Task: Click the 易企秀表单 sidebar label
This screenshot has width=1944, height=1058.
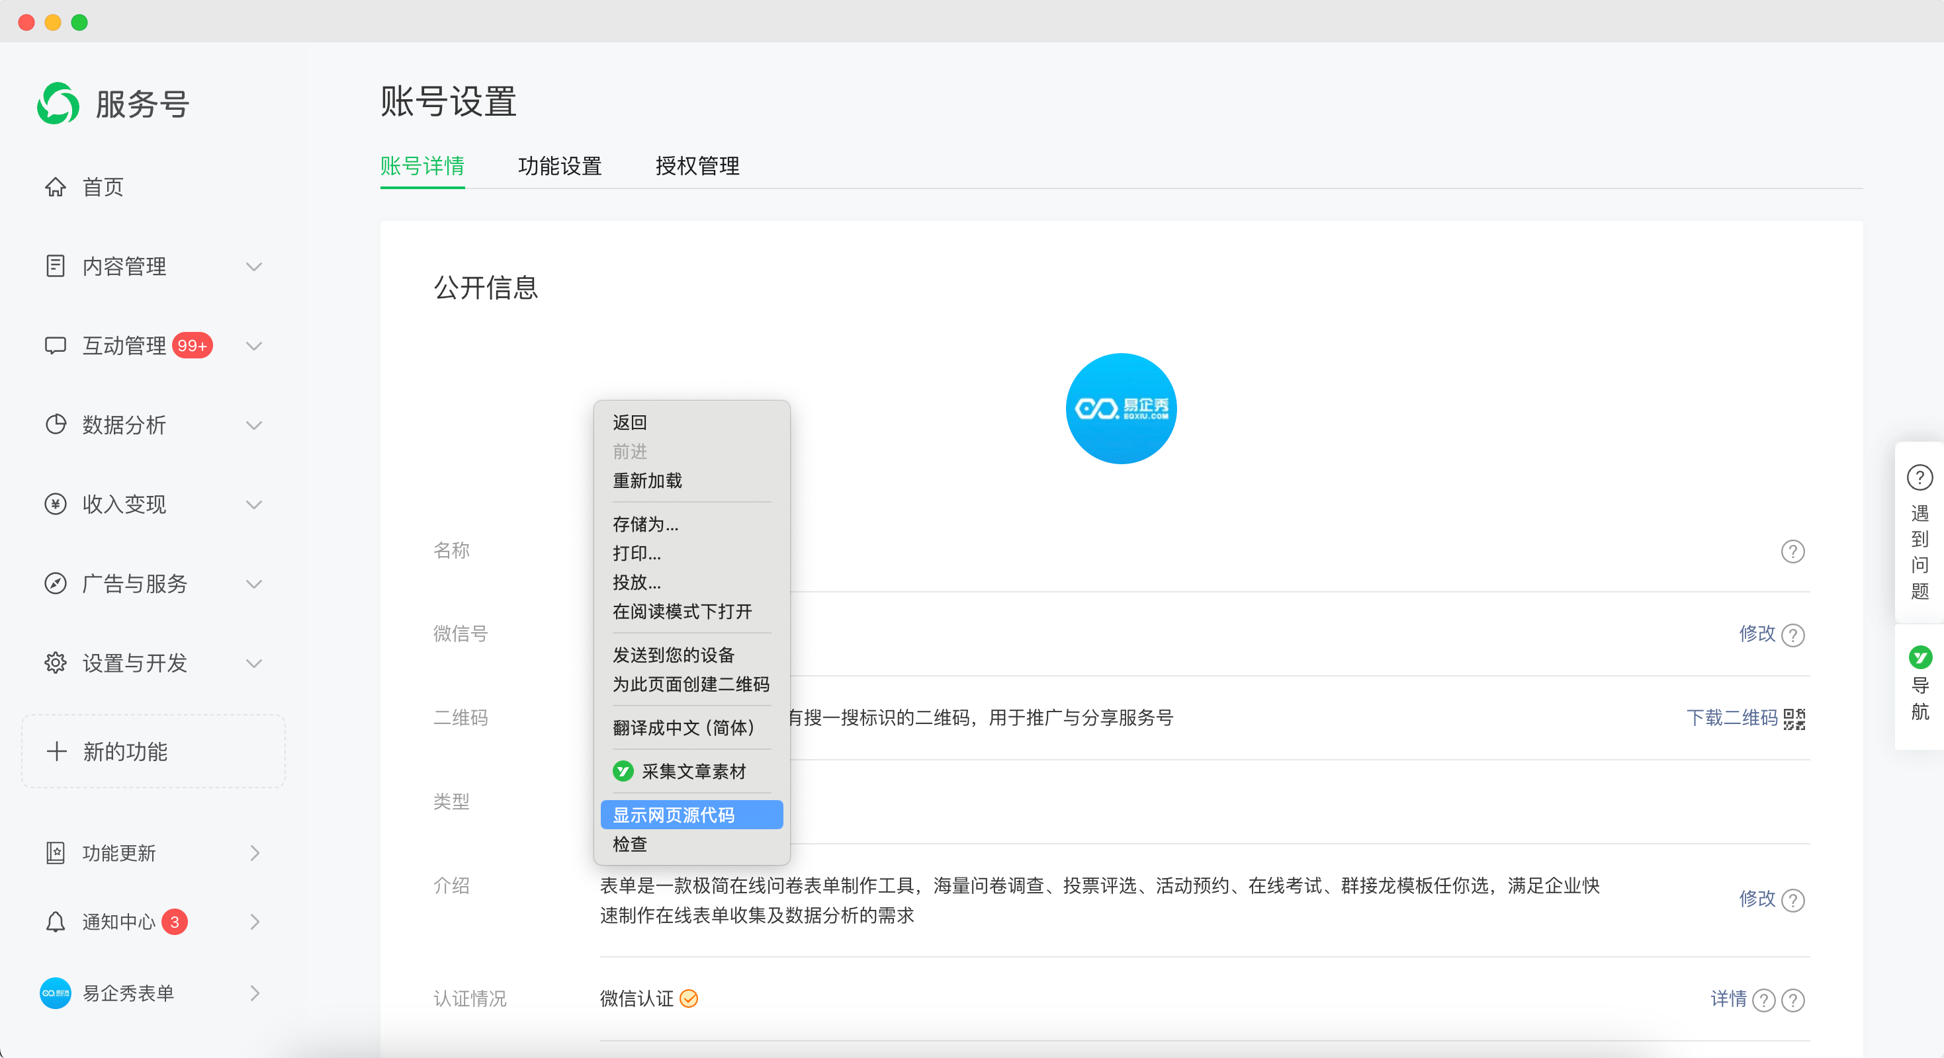Action: click(x=128, y=993)
